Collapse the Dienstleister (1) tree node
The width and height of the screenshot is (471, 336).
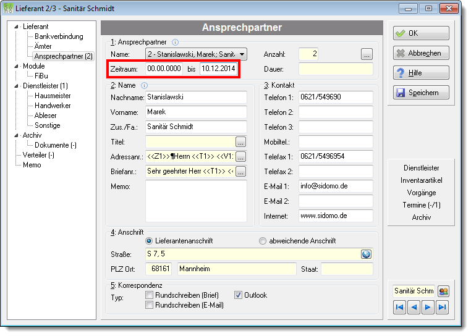pyautogui.click(x=16, y=86)
